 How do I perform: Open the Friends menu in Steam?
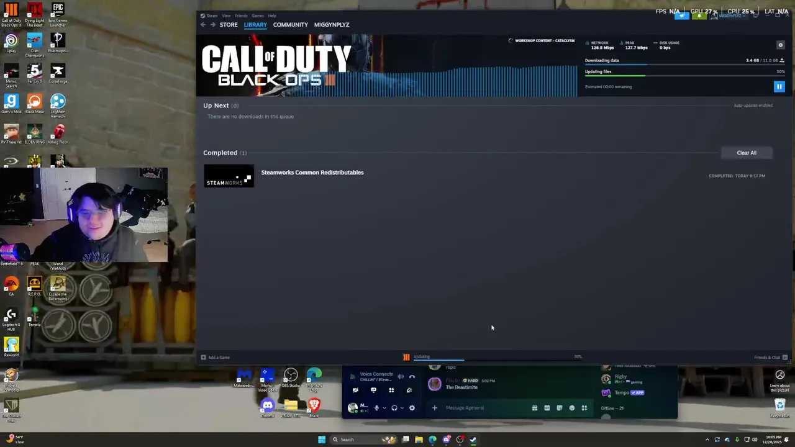click(241, 16)
